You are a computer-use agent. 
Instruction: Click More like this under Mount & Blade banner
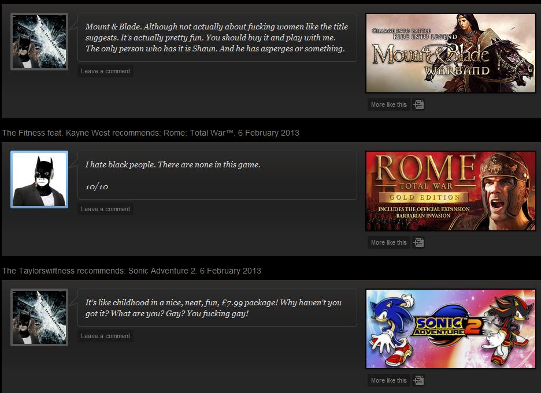click(389, 104)
